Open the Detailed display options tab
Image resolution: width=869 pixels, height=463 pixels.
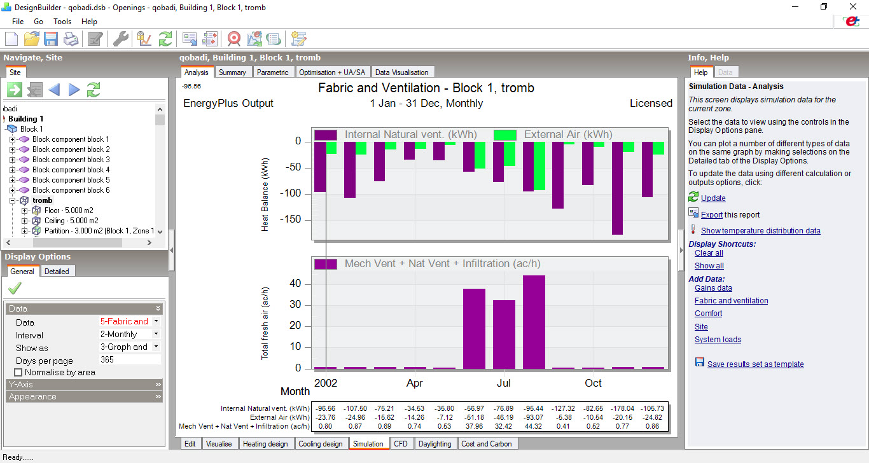[x=57, y=272]
